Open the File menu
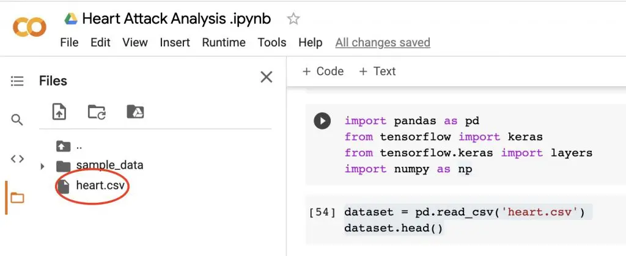 [69, 42]
